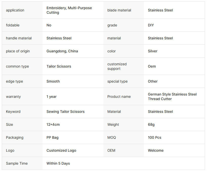This screenshot has width=208, height=172.
Task: Click the '100 Pcs' MOQ value
Action: pyautogui.click(x=155, y=138)
